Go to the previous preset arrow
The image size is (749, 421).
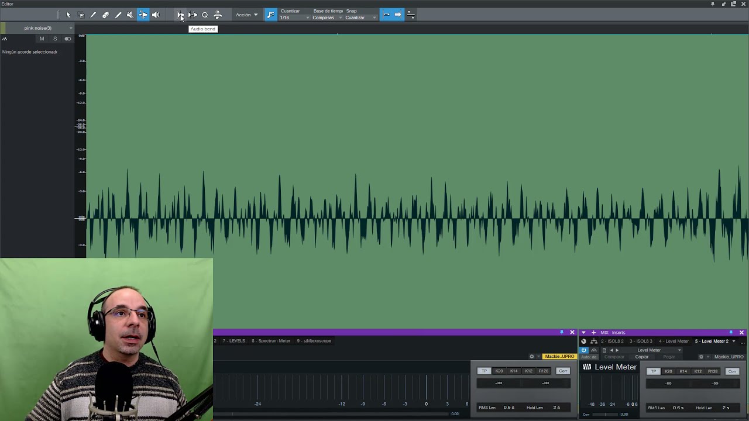pyautogui.click(x=611, y=350)
